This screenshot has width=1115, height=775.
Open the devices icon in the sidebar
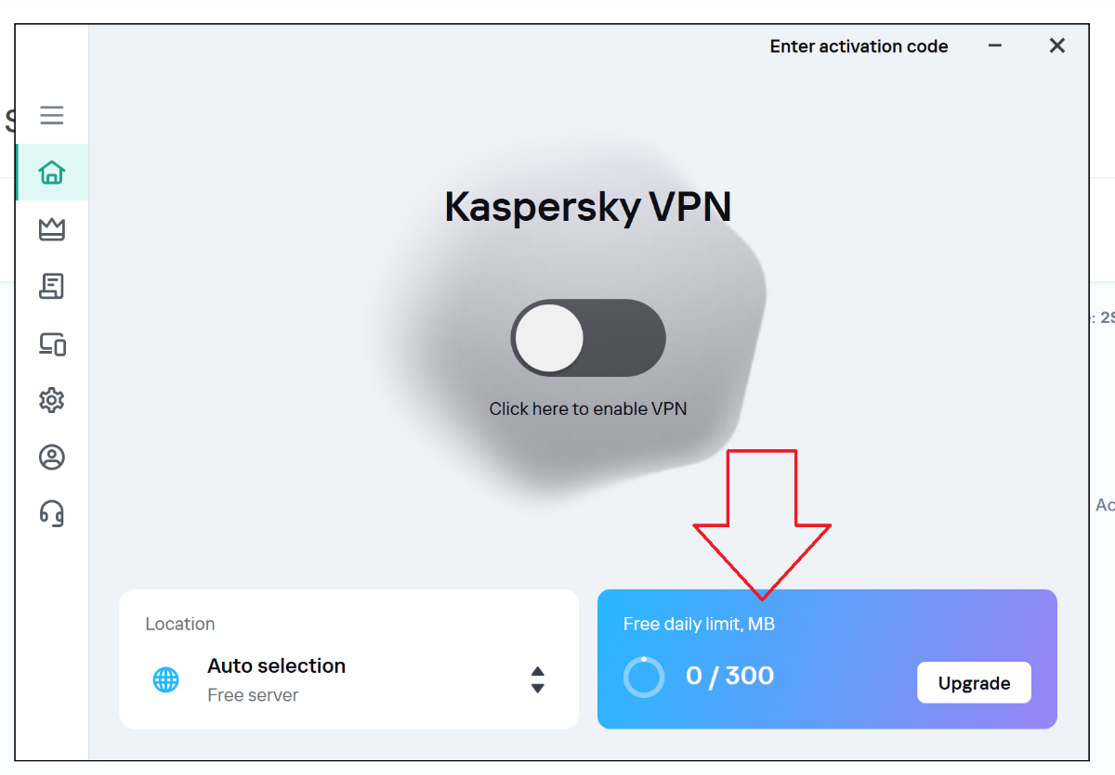pyautogui.click(x=52, y=344)
